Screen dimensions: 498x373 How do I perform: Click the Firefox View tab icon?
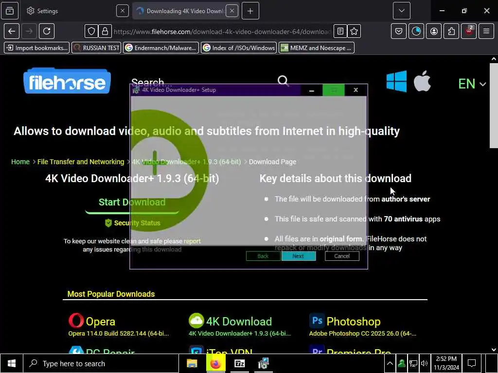coord(10,11)
